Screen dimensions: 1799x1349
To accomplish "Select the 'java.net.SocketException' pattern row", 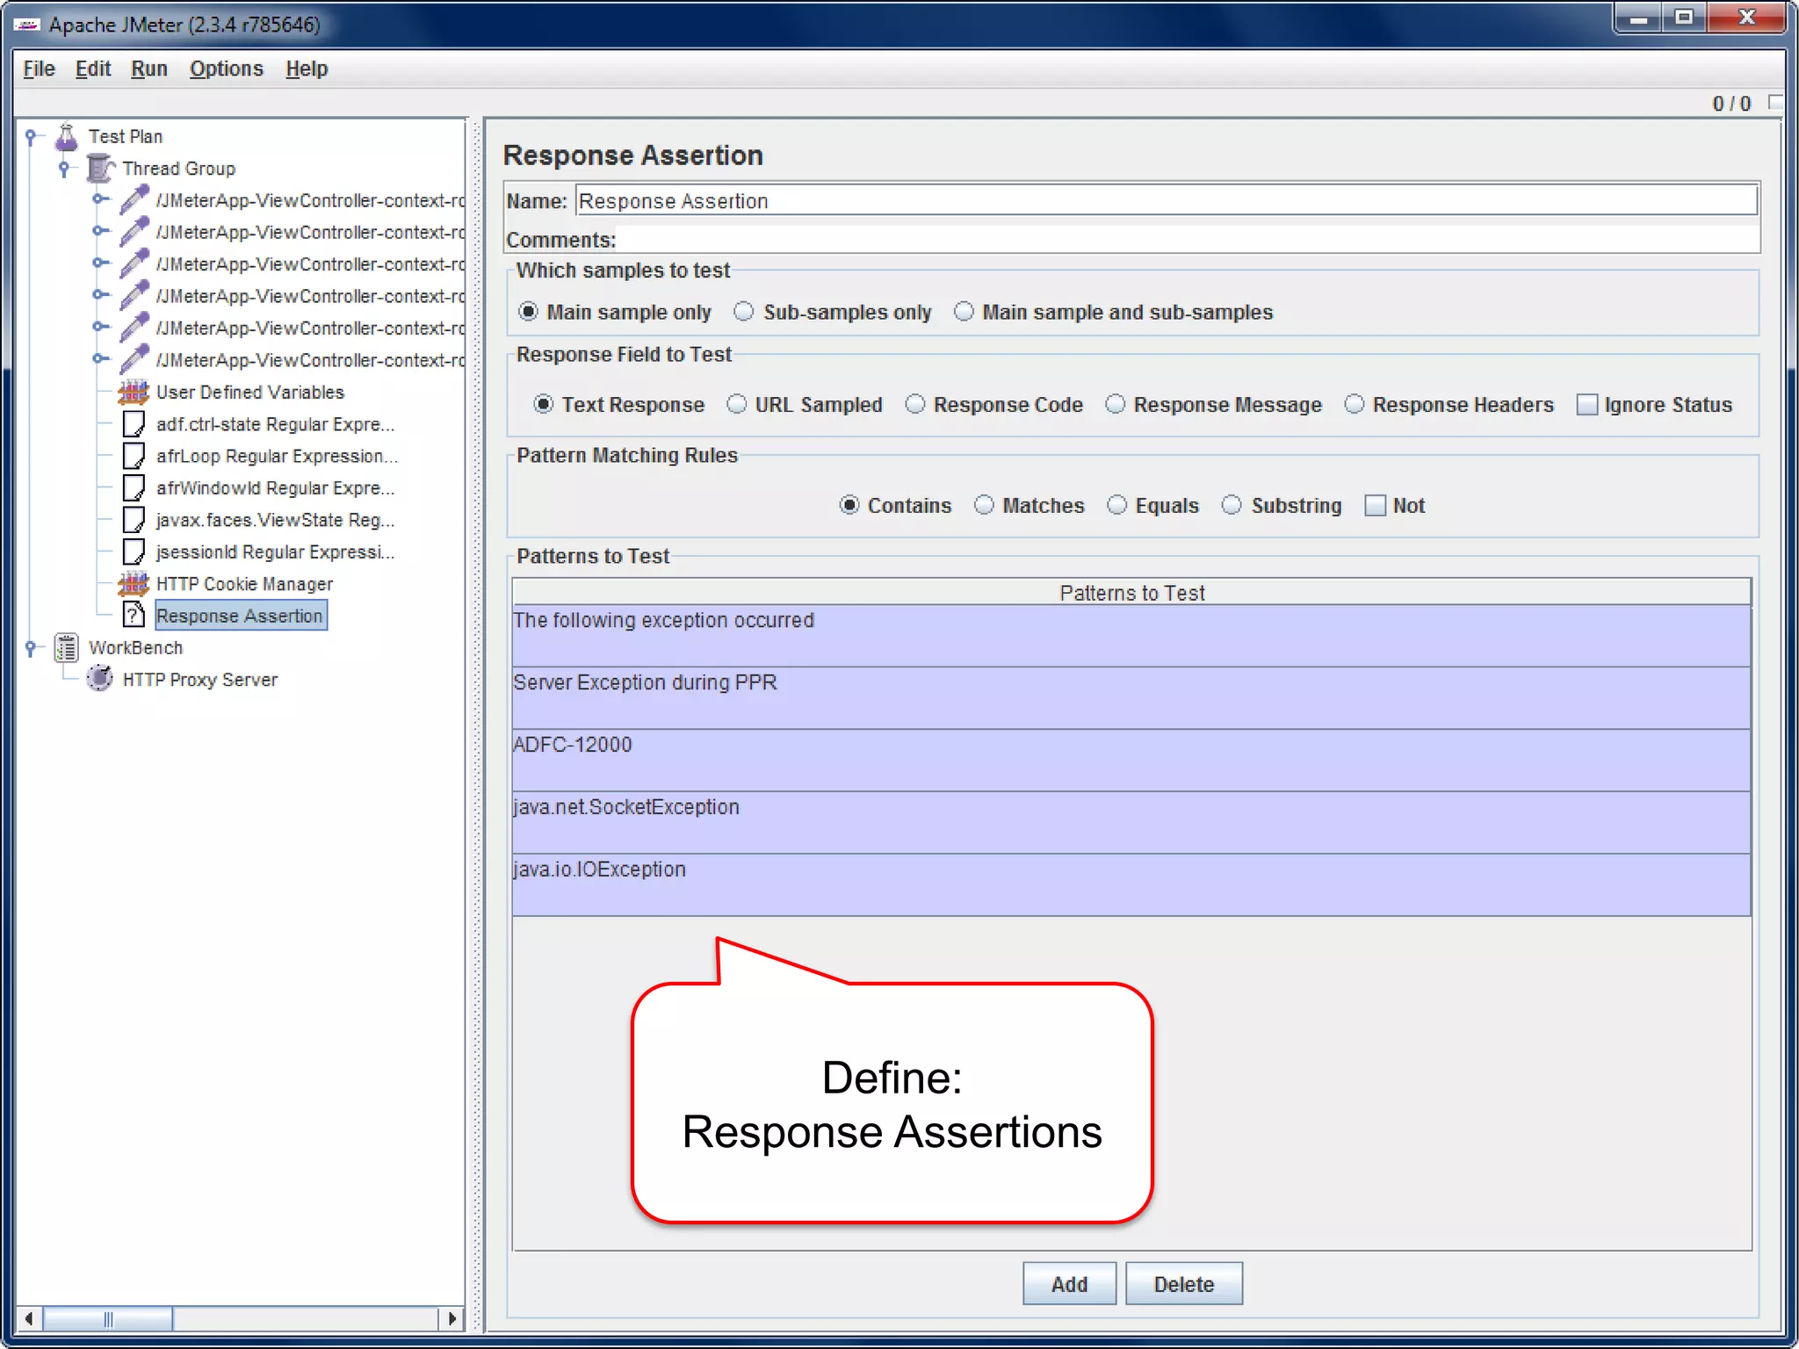I will (x=1131, y=823).
